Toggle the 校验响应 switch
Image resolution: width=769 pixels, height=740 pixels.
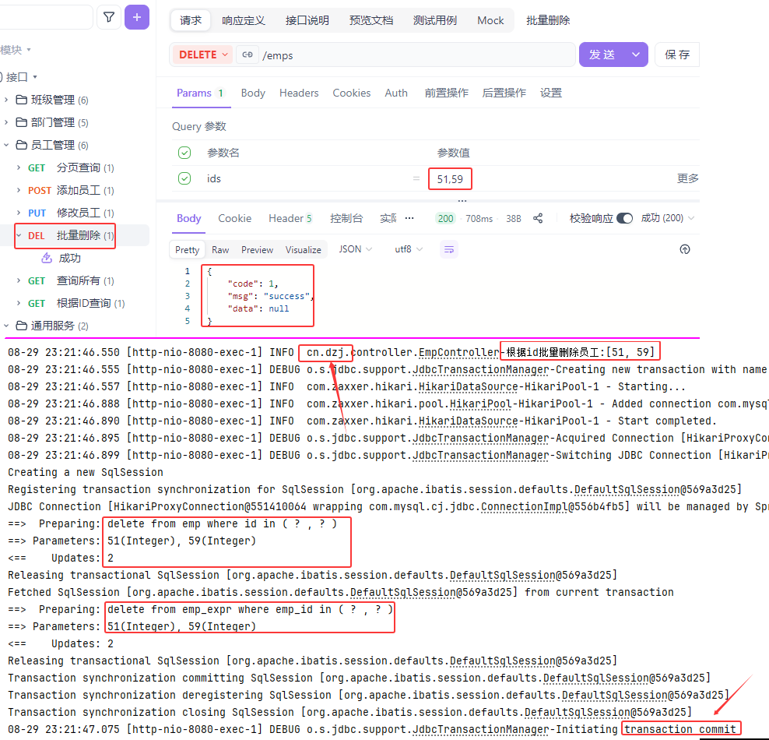(x=624, y=219)
